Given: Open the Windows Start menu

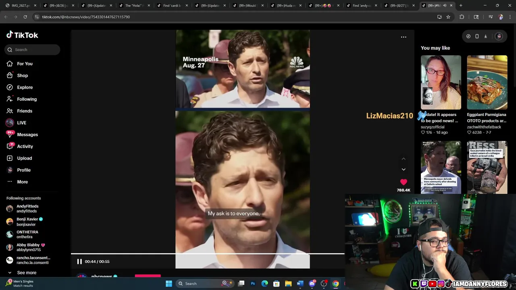Looking at the screenshot, I should 169,284.
